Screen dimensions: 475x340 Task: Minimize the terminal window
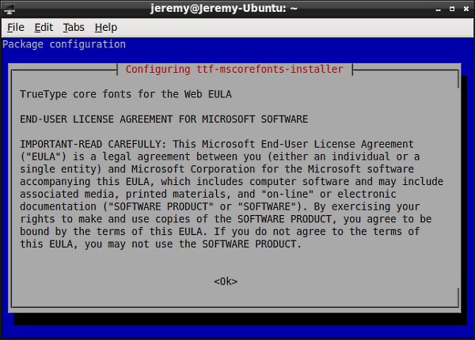(x=438, y=9)
